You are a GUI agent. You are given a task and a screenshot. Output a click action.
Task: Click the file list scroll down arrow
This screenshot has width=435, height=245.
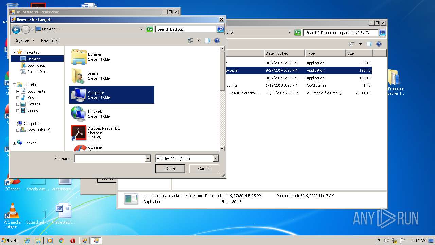coord(222,149)
